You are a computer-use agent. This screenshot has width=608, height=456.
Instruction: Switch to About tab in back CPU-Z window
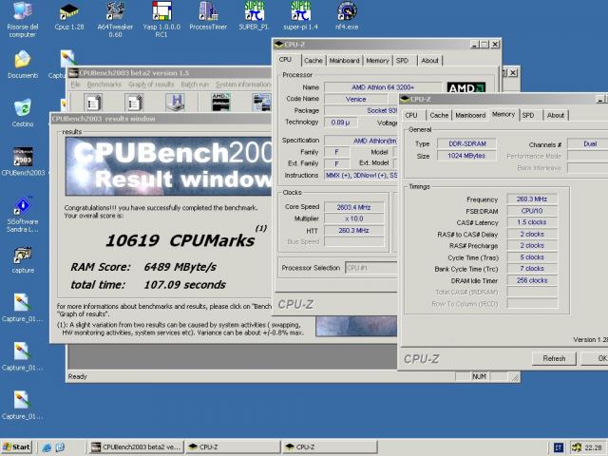click(429, 61)
